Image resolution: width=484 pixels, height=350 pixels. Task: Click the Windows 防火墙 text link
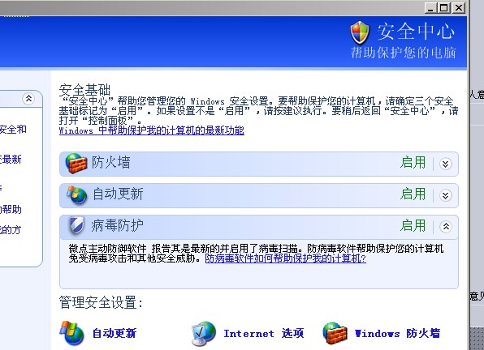pyautogui.click(x=397, y=333)
